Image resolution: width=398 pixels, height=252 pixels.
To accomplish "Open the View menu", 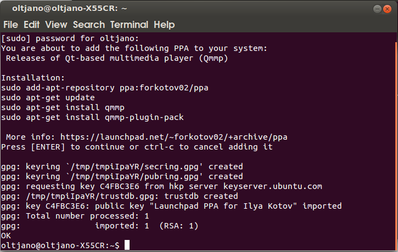I will coord(56,25).
